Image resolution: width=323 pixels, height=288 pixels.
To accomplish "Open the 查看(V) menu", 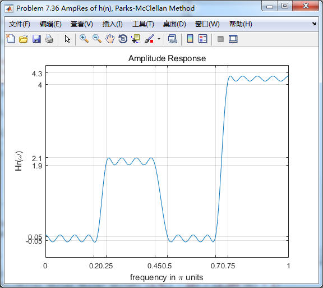I will 81,24.
